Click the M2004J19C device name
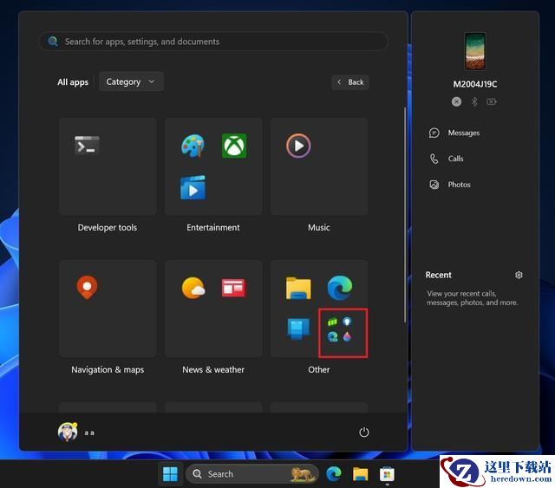 (475, 84)
